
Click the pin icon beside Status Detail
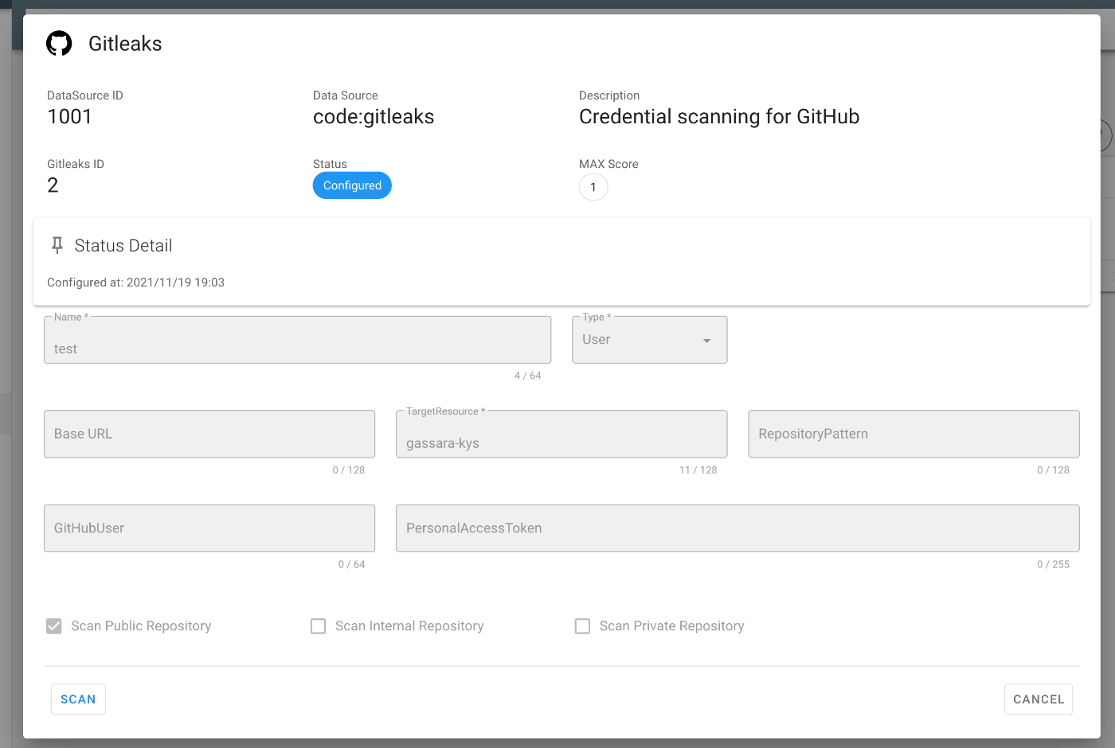57,245
